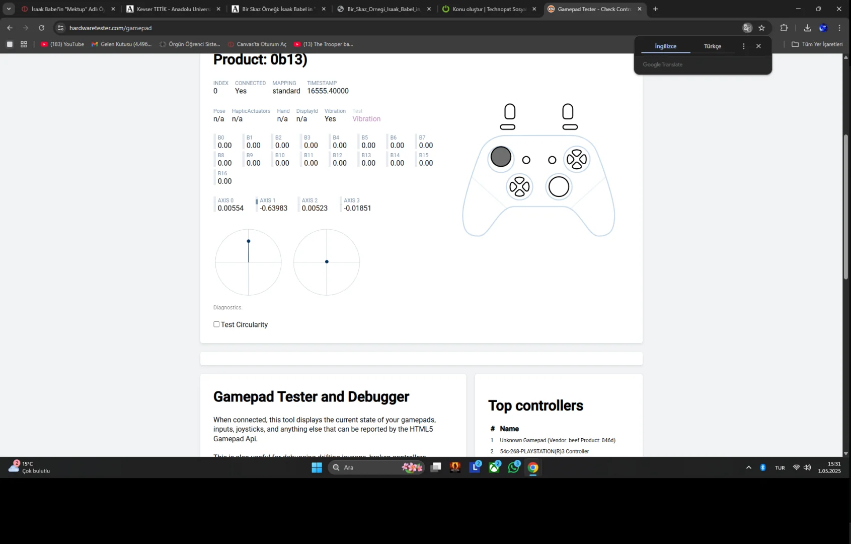Open The Trooper YouTube bookmark
The height and width of the screenshot is (544, 851).
(x=324, y=44)
